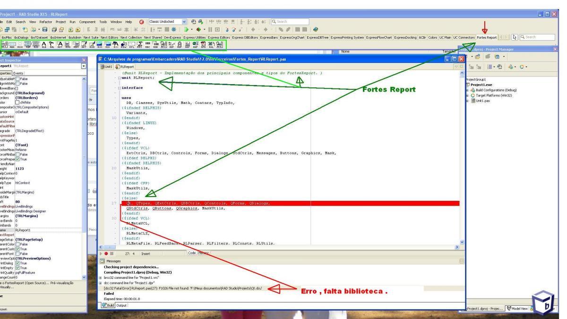Switch to the Fortes Report palette tab
This screenshot has height=319, width=567.
coord(487,37)
